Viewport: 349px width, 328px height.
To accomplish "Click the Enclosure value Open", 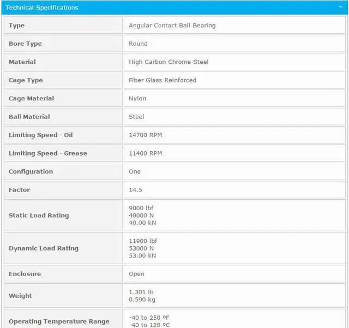I will tap(136, 274).
